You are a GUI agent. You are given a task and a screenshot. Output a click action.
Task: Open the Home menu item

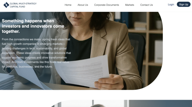(68, 5)
